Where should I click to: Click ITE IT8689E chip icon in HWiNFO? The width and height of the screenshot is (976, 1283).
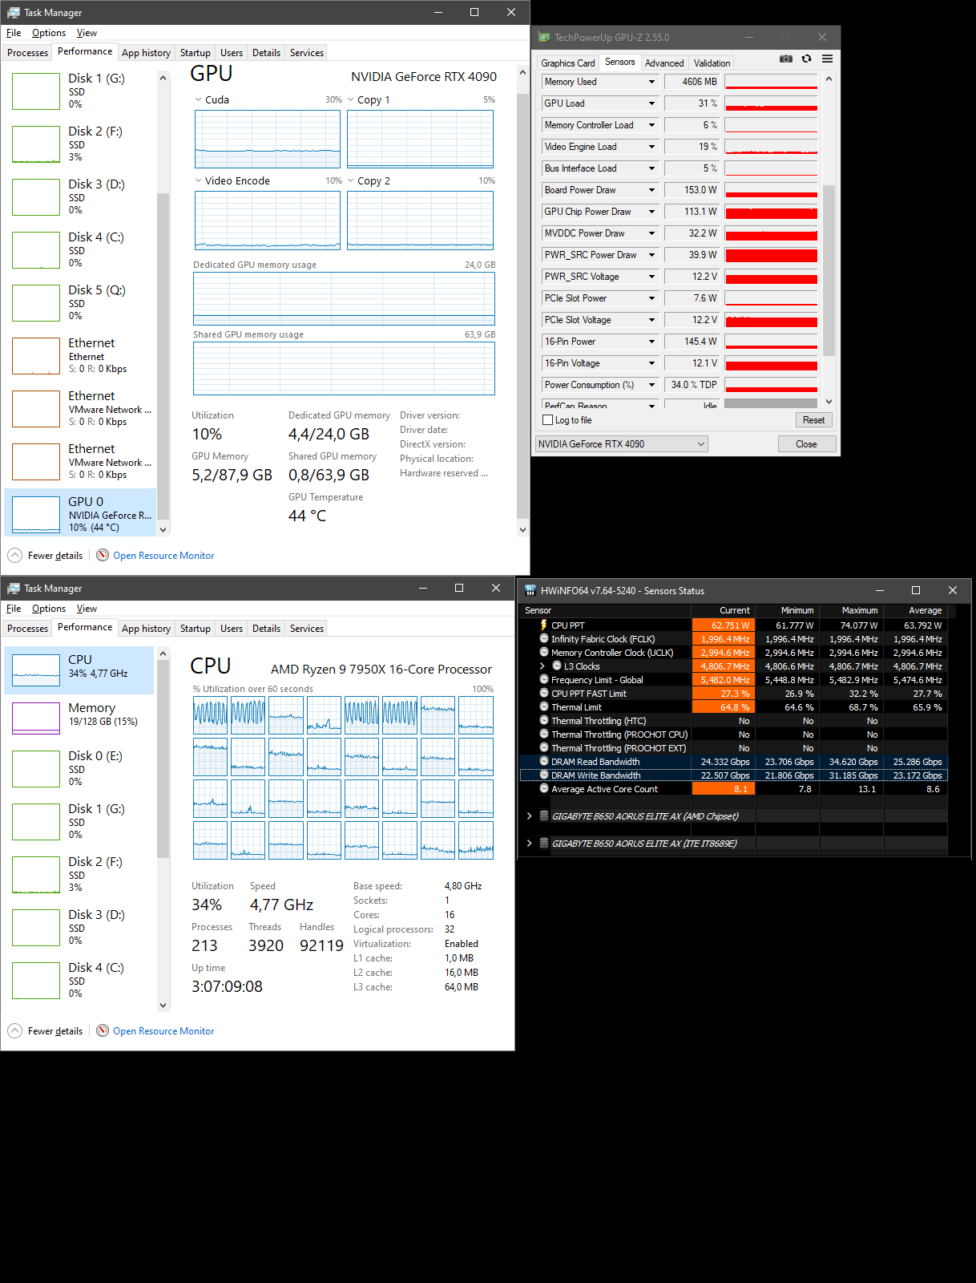[544, 844]
